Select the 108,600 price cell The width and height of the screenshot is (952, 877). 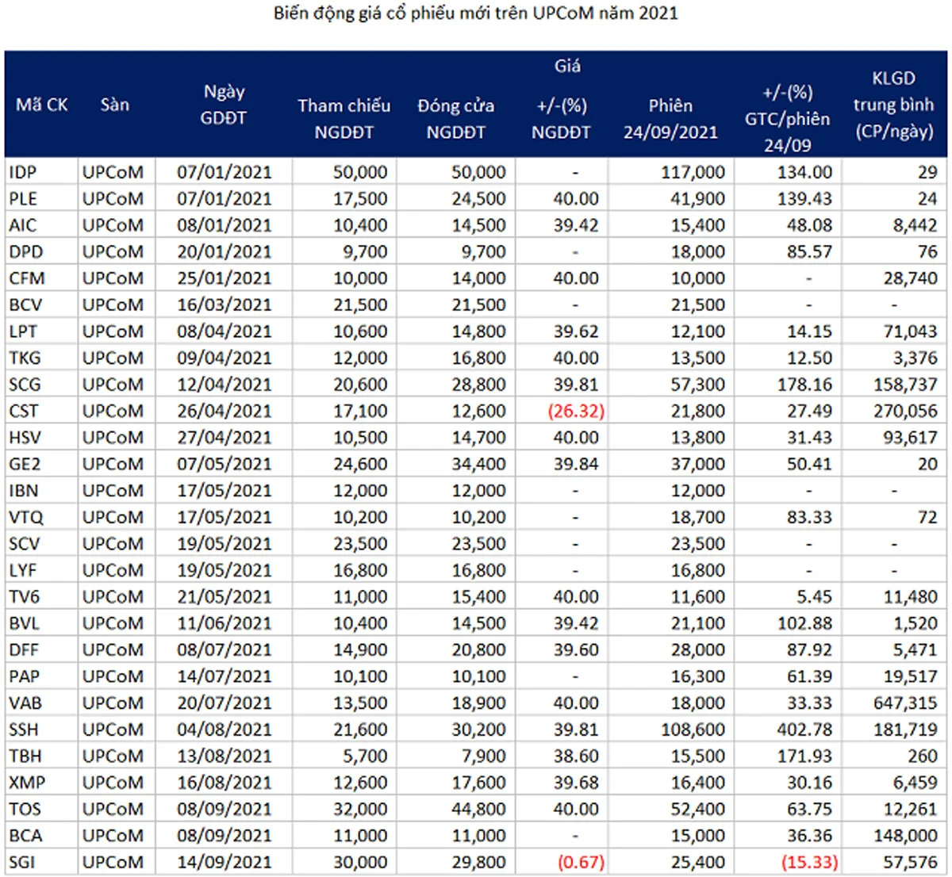click(x=693, y=730)
